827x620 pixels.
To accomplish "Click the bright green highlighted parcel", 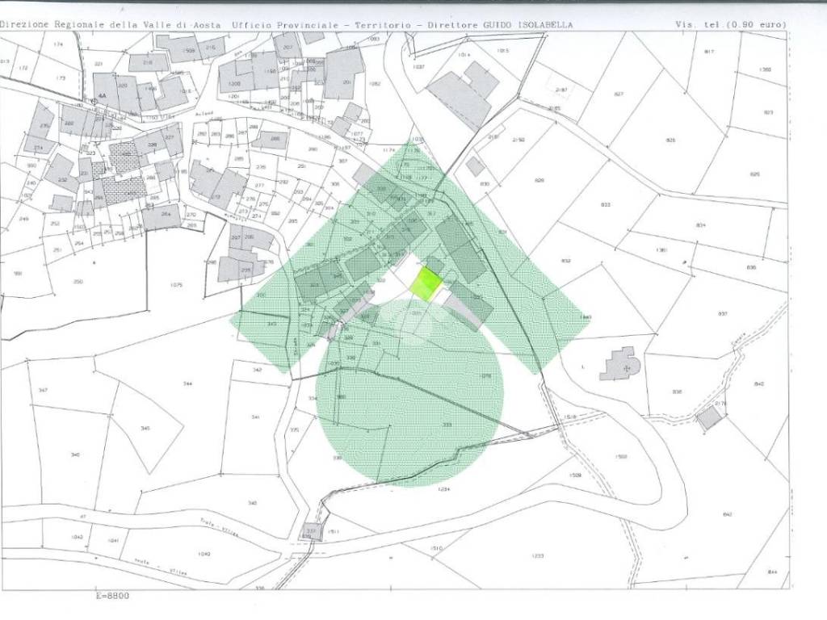I will tap(426, 283).
